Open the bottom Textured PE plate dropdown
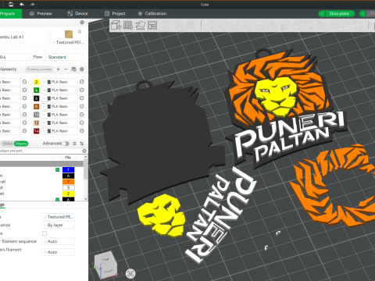Screen dimensions: 375x281 (x=59, y=217)
